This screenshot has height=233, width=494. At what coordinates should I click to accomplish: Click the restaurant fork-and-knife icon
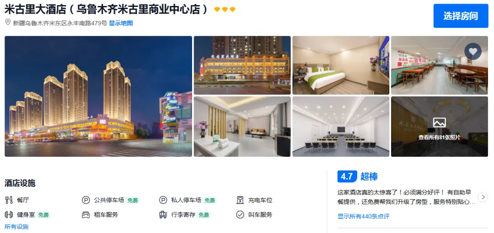pyautogui.click(x=9, y=200)
